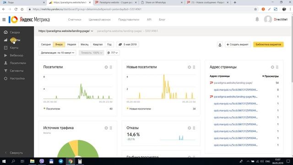Open Calculator from the taskbar
This screenshot has width=293, height=165.
pos(80,161)
